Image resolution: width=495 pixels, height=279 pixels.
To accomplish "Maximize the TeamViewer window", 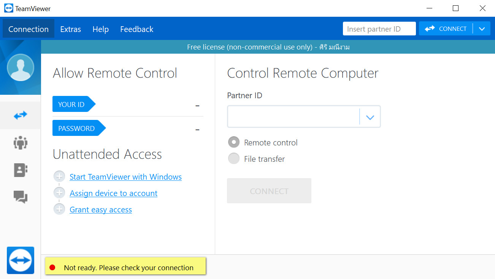I will click(x=456, y=8).
